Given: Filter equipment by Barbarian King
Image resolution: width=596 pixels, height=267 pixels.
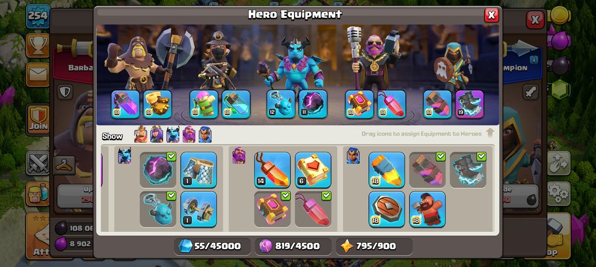Looking at the screenshot, I should [x=141, y=135].
